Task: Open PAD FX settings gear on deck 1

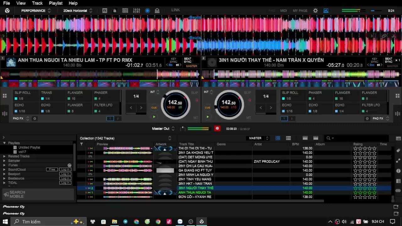Action: 35,118
